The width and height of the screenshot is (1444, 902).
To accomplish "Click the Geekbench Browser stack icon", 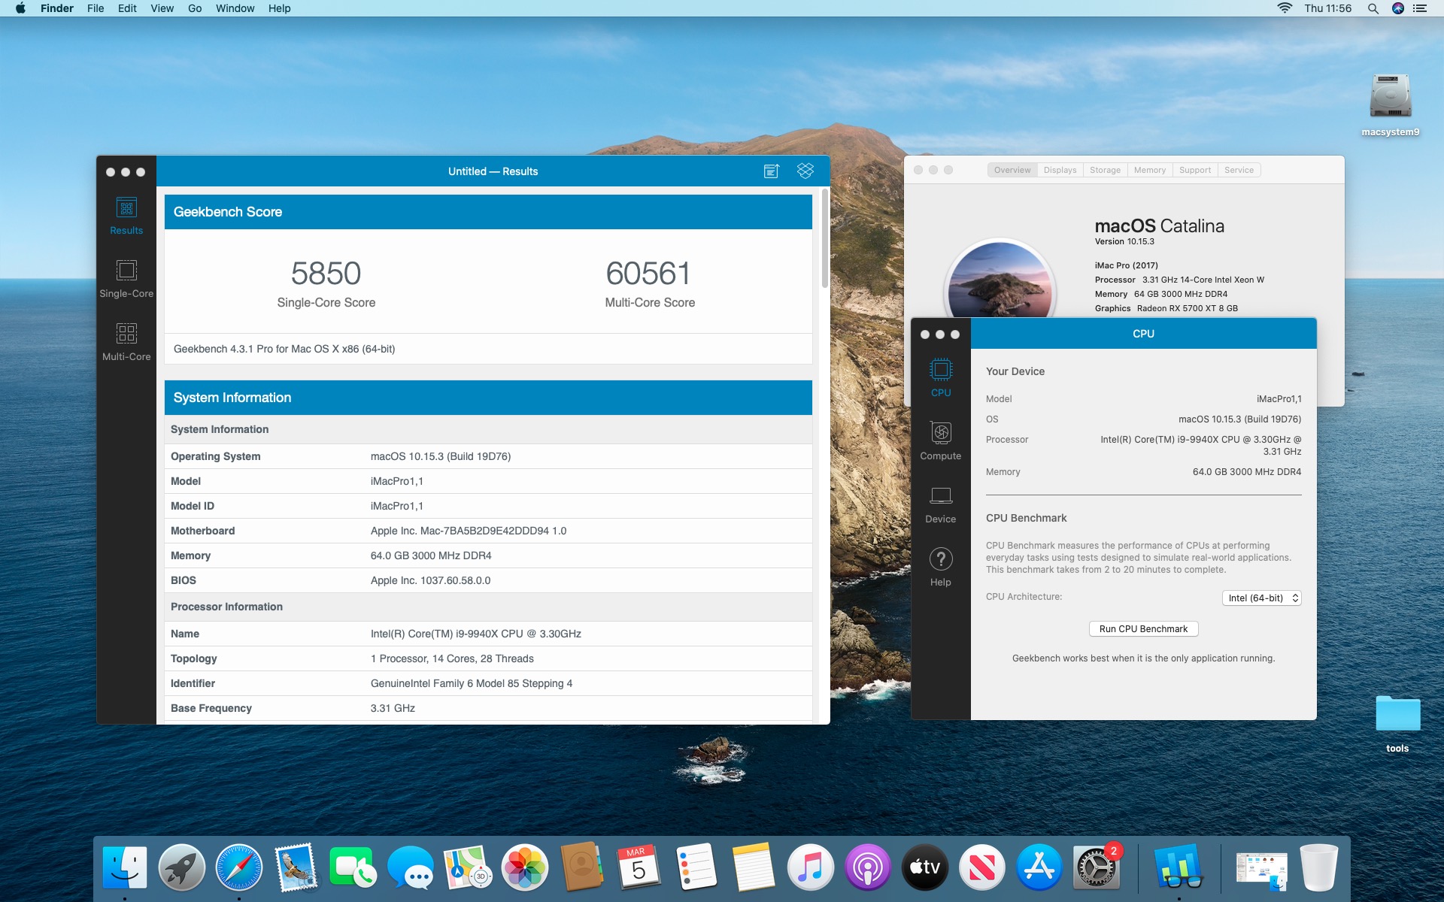I will [805, 171].
